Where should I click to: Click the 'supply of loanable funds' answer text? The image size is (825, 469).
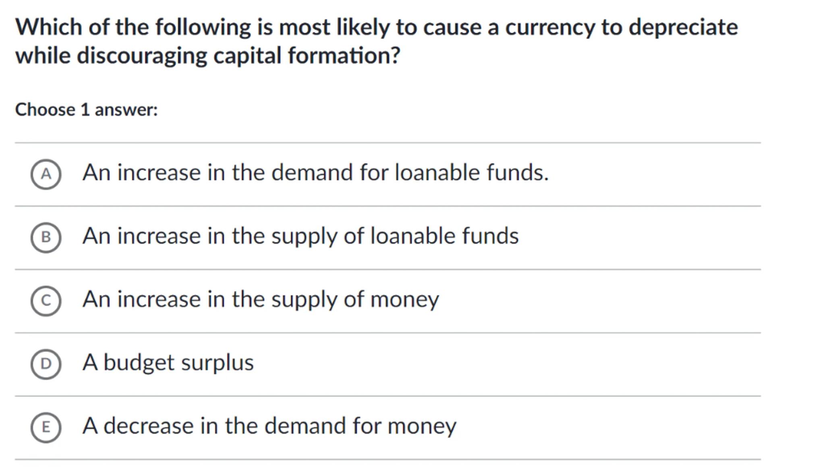[301, 236]
